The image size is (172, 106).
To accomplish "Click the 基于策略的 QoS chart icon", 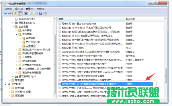I will point(16,76).
